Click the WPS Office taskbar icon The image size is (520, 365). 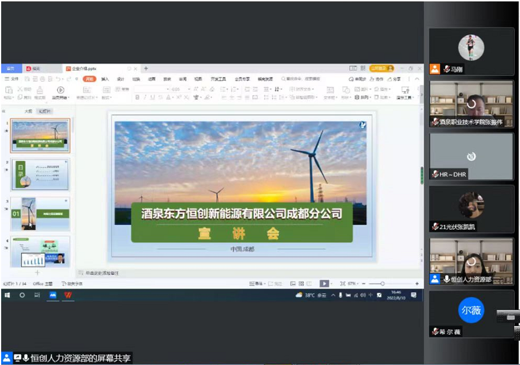point(68,295)
